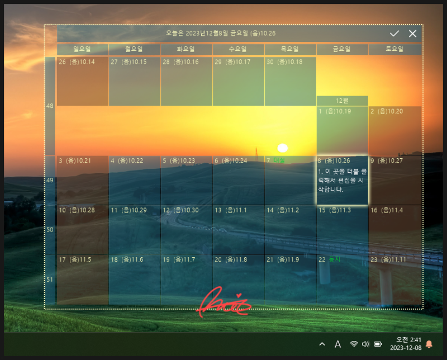
Task: Select week number 48 on the sidebar
Action: click(x=50, y=106)
